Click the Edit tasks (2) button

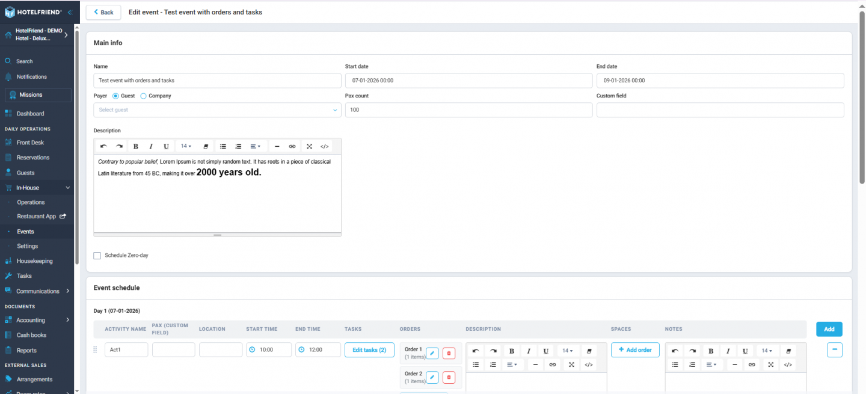pyautogui.click(x=369, y=349)
